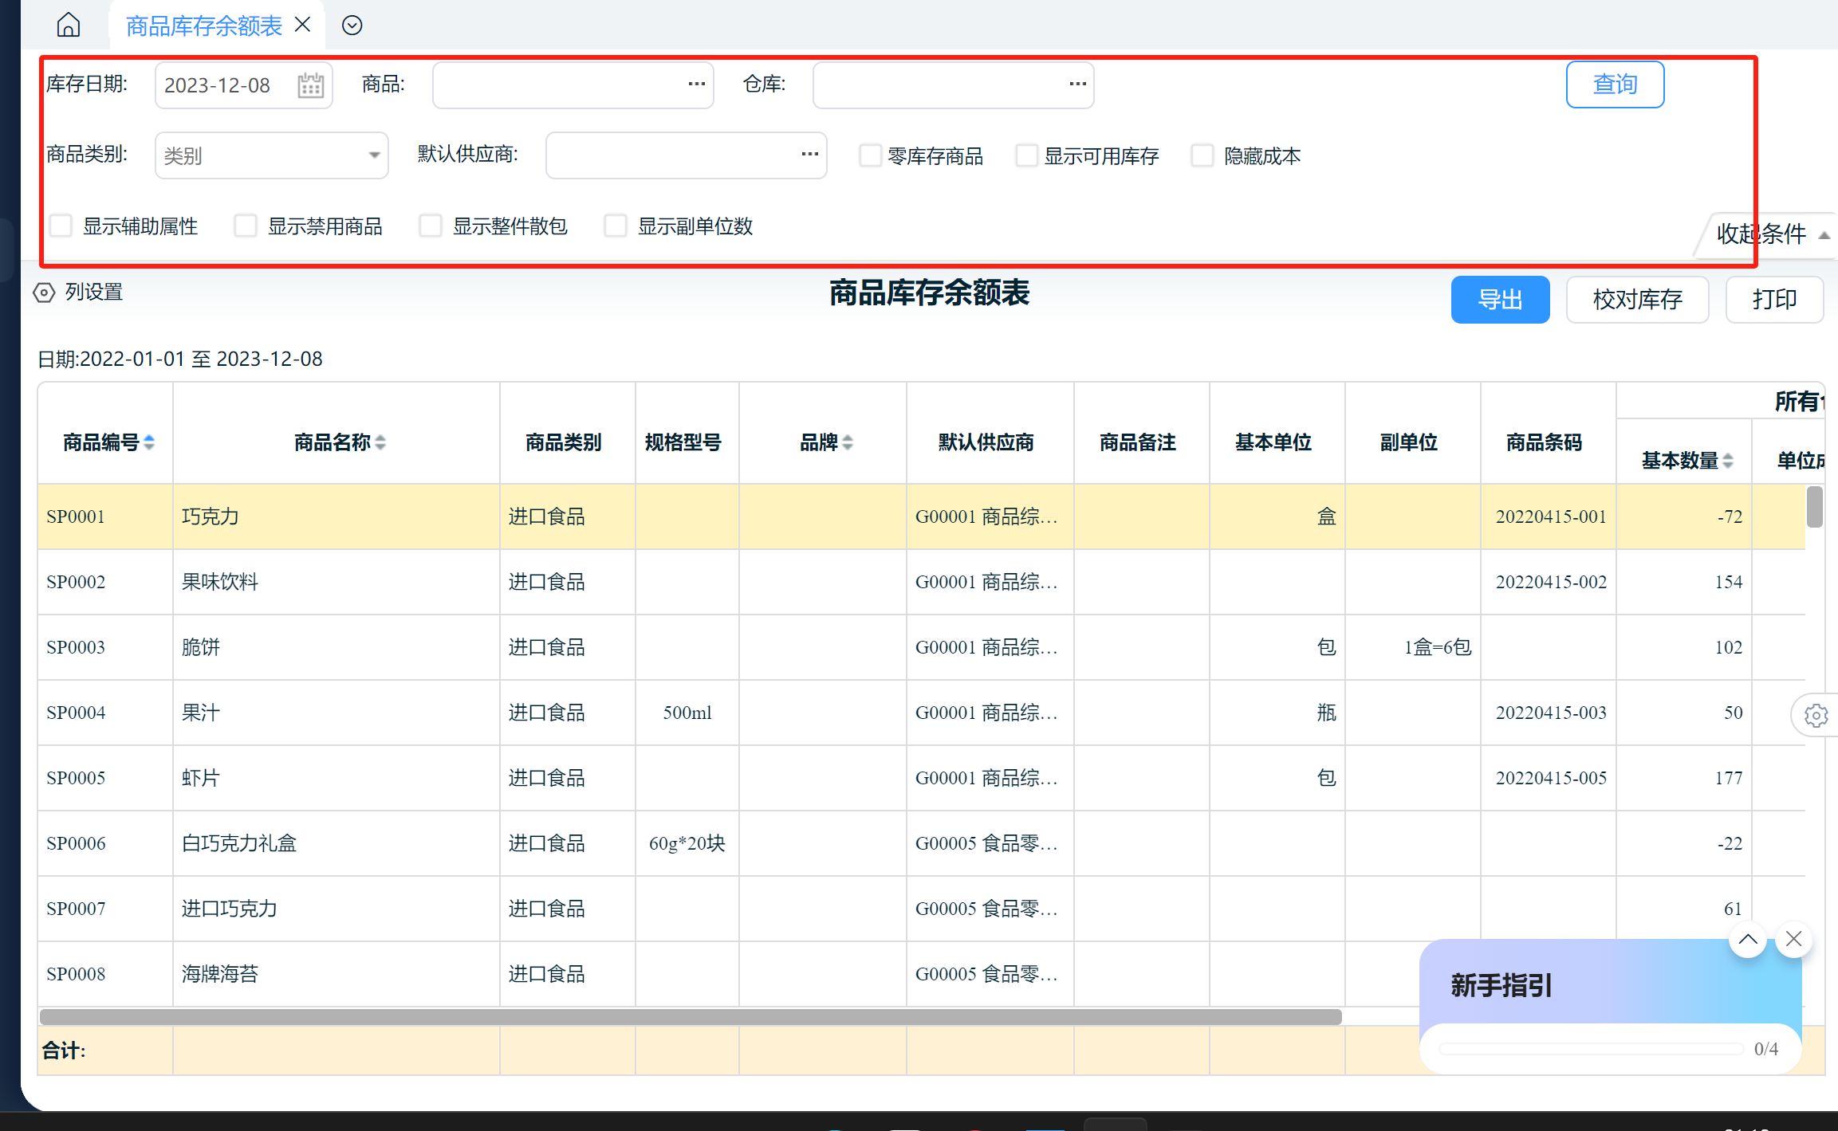Select the 脆饼 name cell

point(337,647)
